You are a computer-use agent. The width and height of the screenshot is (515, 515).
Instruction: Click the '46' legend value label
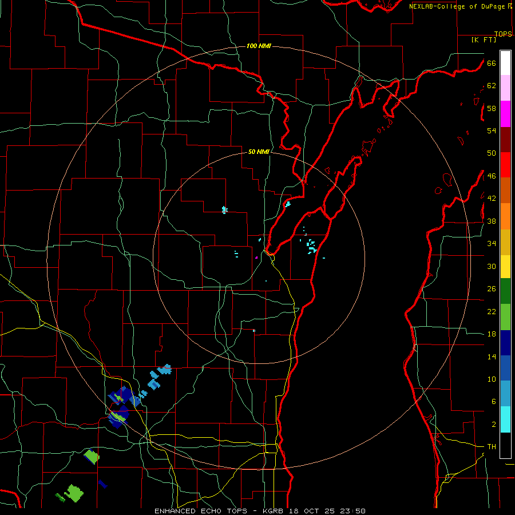point(492,176)
